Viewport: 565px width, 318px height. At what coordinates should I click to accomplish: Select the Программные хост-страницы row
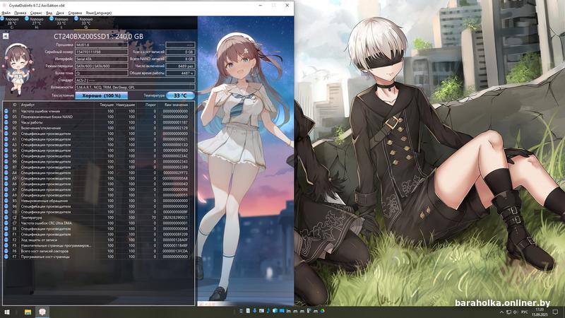[98, 257]
